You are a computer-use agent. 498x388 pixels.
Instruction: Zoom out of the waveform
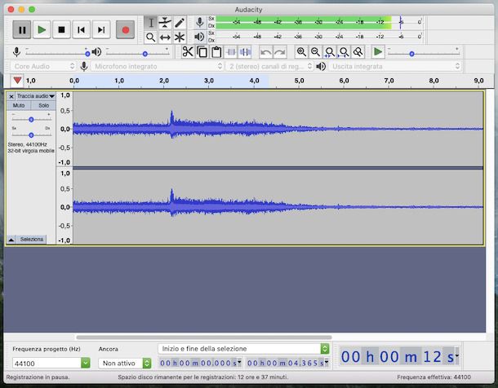tap(315, 51)
